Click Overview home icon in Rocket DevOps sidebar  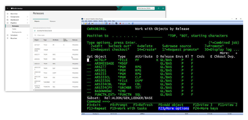point(7,14)
